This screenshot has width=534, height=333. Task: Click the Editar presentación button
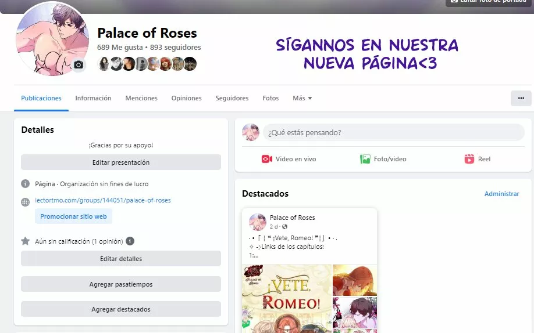(121, 162)
